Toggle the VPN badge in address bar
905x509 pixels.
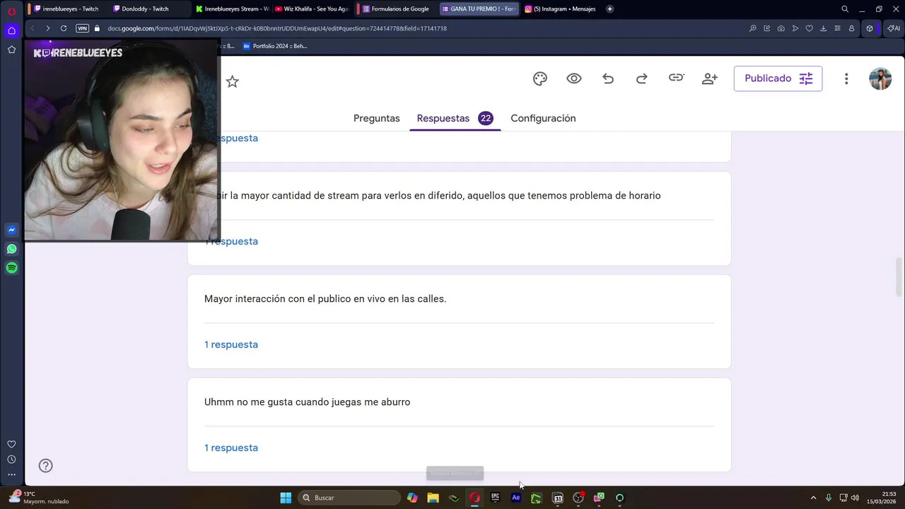point(82,28)
